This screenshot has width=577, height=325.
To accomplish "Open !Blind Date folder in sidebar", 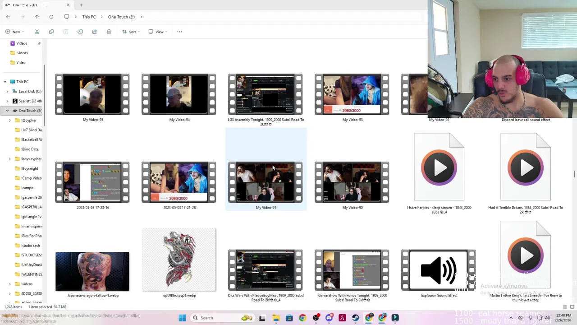I will tap(29, 149).
